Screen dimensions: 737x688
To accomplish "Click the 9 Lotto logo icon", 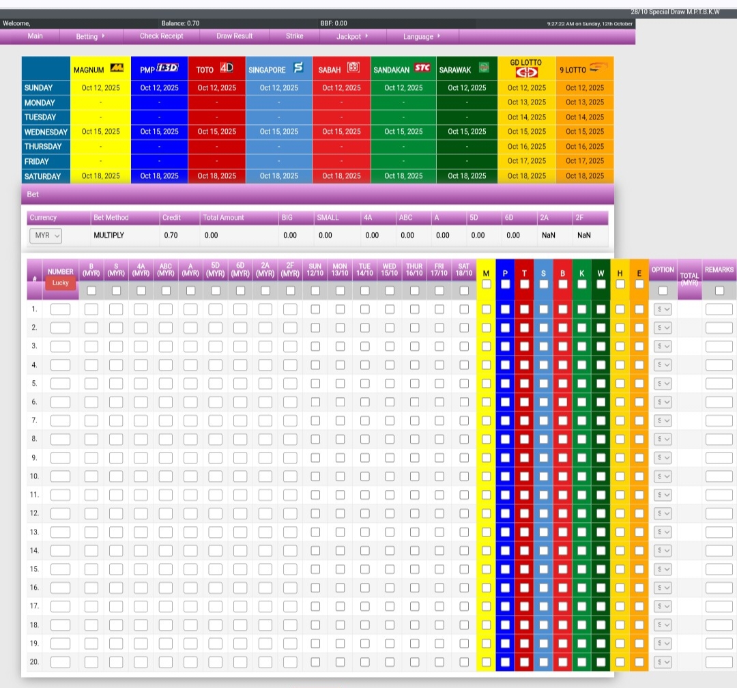I will pyautogui.click(x=598, y=68).
